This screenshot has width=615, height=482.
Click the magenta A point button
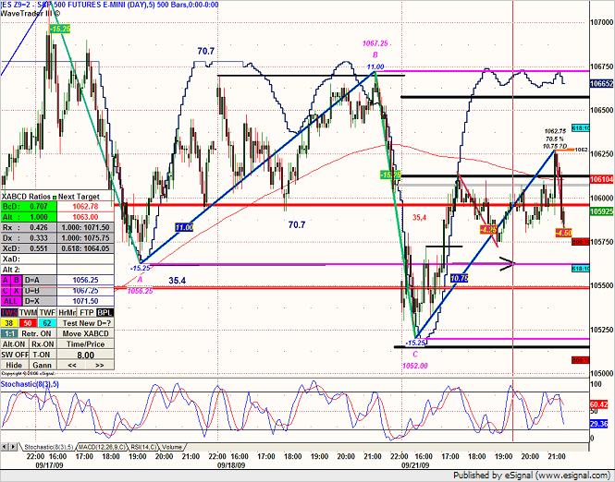tap(6, 280)
